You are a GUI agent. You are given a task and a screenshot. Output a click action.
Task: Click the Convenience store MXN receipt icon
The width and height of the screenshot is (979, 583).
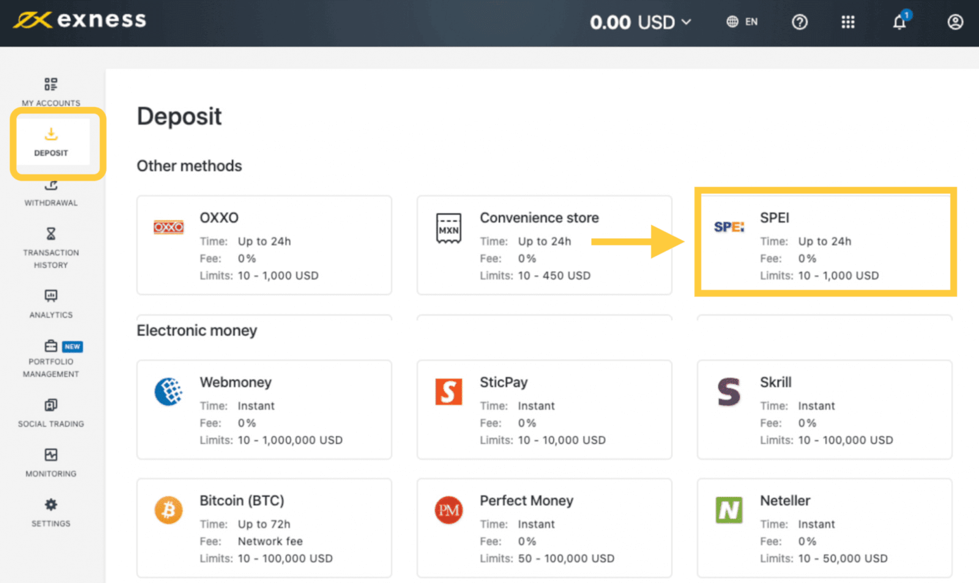tap(449, 229)
